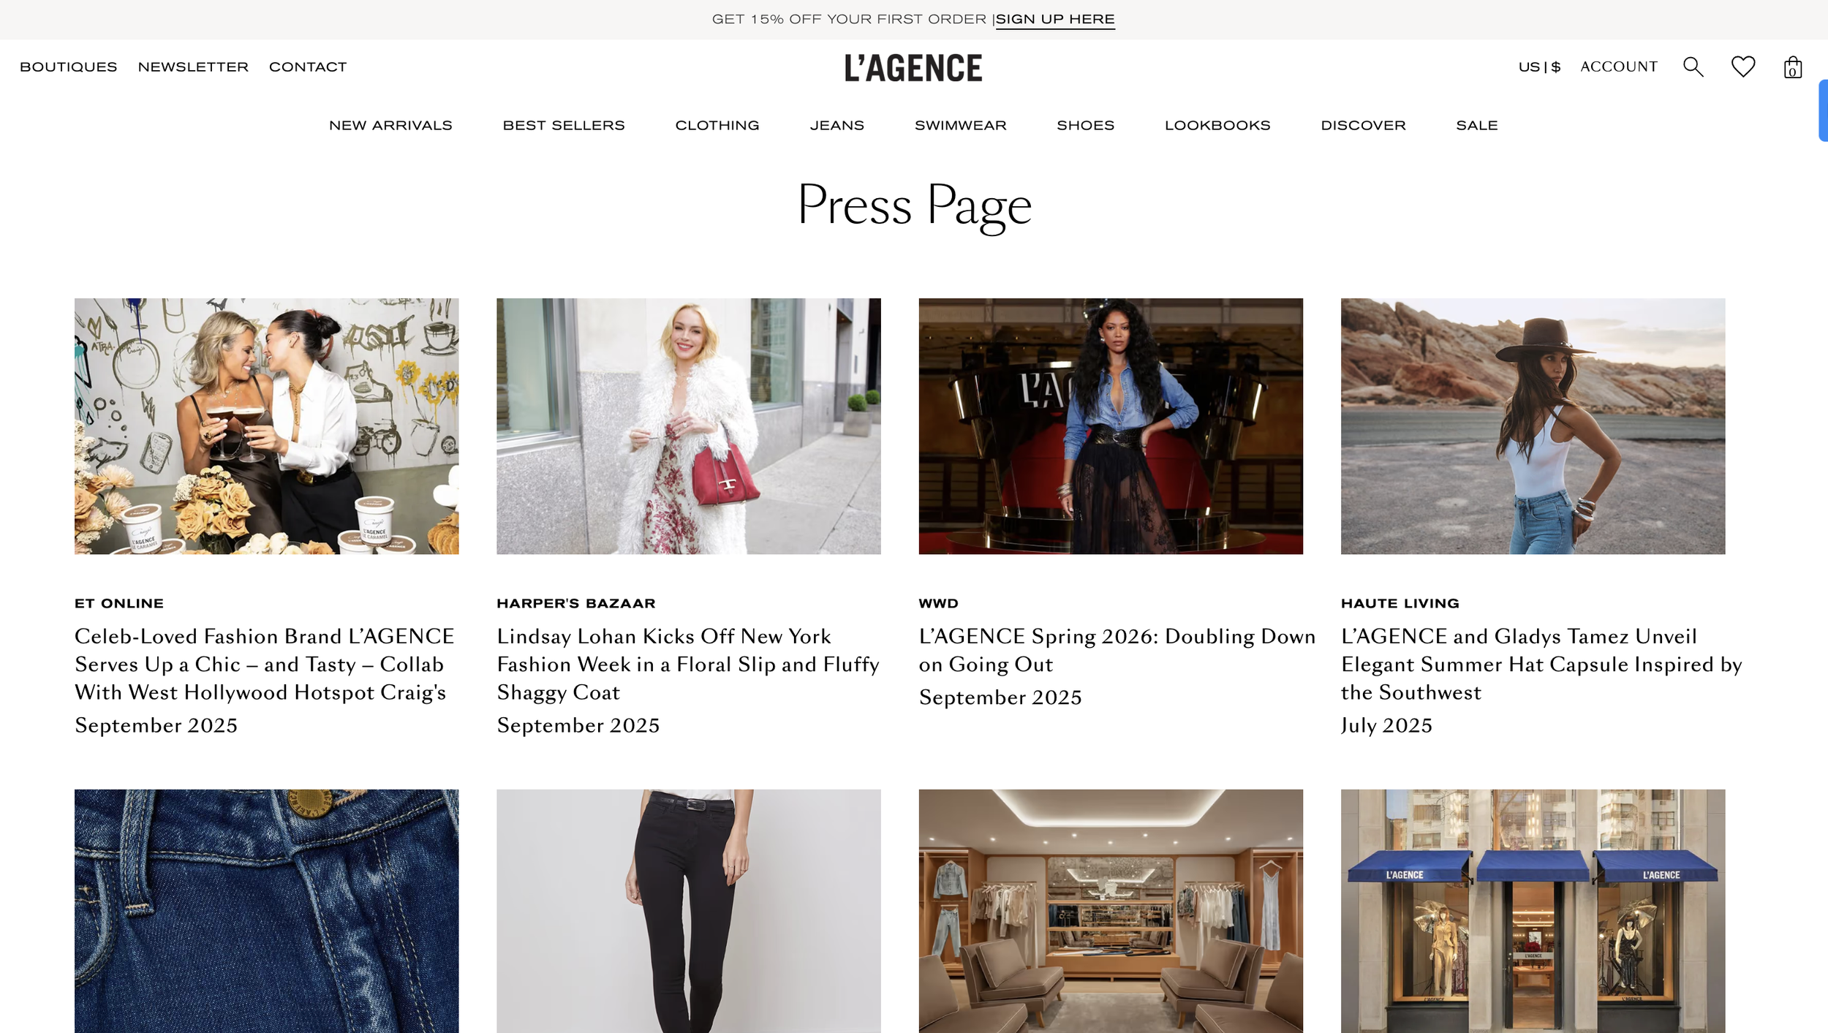1828x1033 pixels.
Task: Click the Sign Up Here link
Action: 1055,20
